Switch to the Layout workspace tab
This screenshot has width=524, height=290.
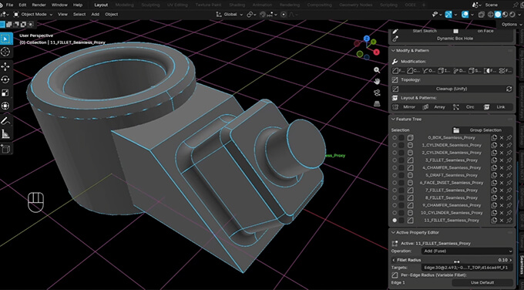(x=101, y=5)
